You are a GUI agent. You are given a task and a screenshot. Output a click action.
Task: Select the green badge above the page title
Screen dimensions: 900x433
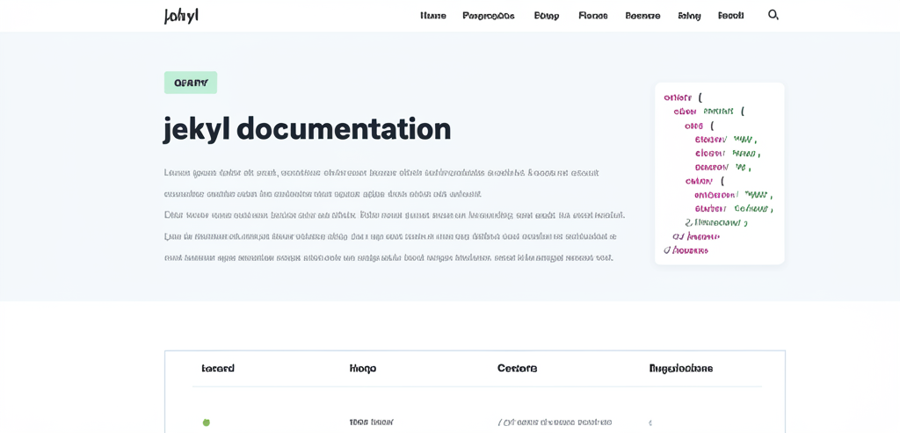coord(191,83)
